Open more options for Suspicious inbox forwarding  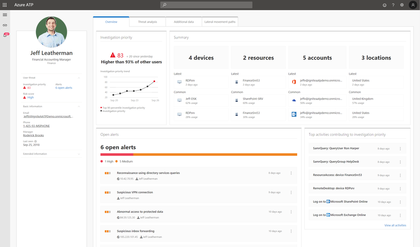tap(291, 231)
